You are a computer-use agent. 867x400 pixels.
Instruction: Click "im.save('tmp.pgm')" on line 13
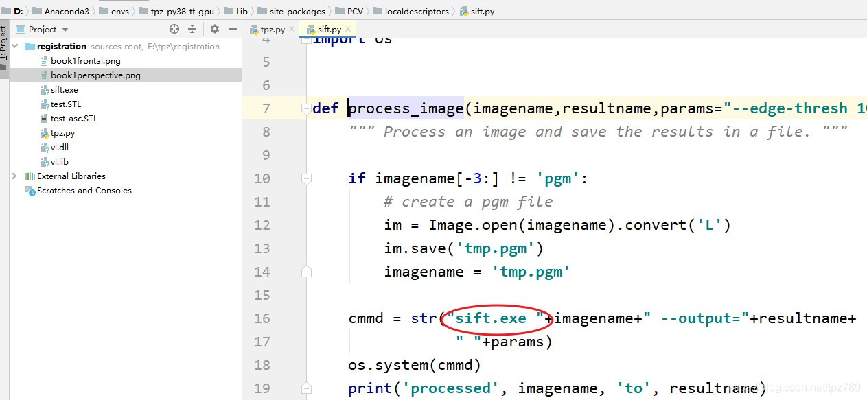pos(464,248)
